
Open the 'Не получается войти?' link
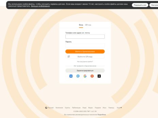(x=85, y=62)
